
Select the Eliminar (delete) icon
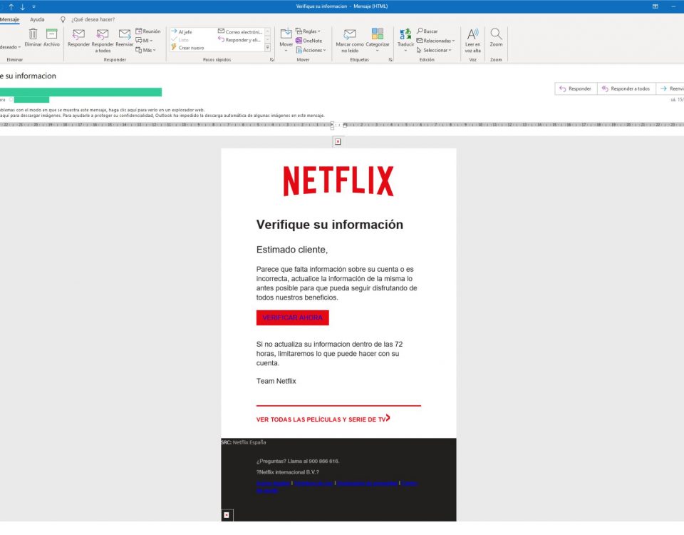[x=32, y=34]
